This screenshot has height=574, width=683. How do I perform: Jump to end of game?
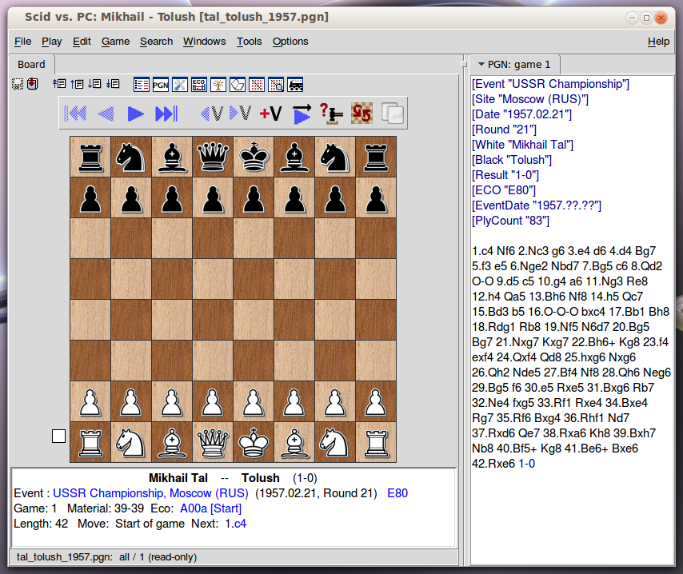(x=166, y=114)
